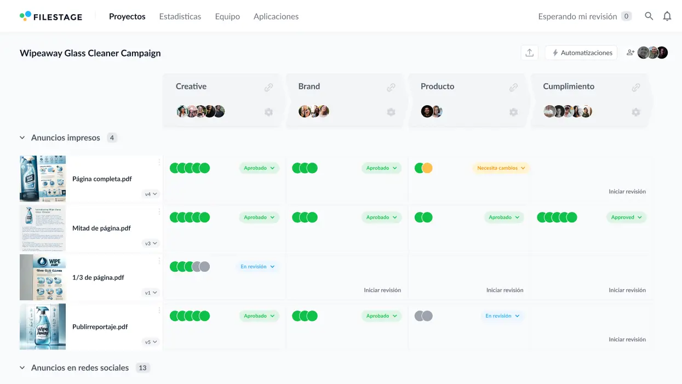
Task: Open the Equipo menu item
Action: point(227,16)
